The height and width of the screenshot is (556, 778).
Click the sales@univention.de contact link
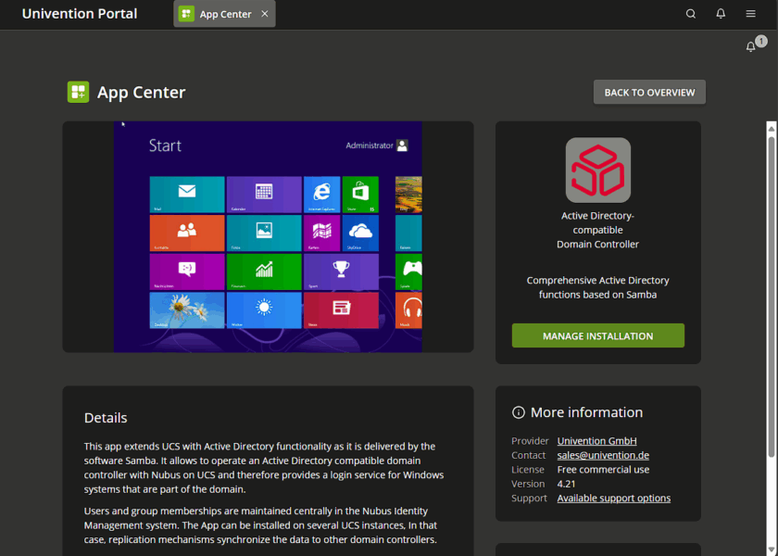click(x=603, y=455)
